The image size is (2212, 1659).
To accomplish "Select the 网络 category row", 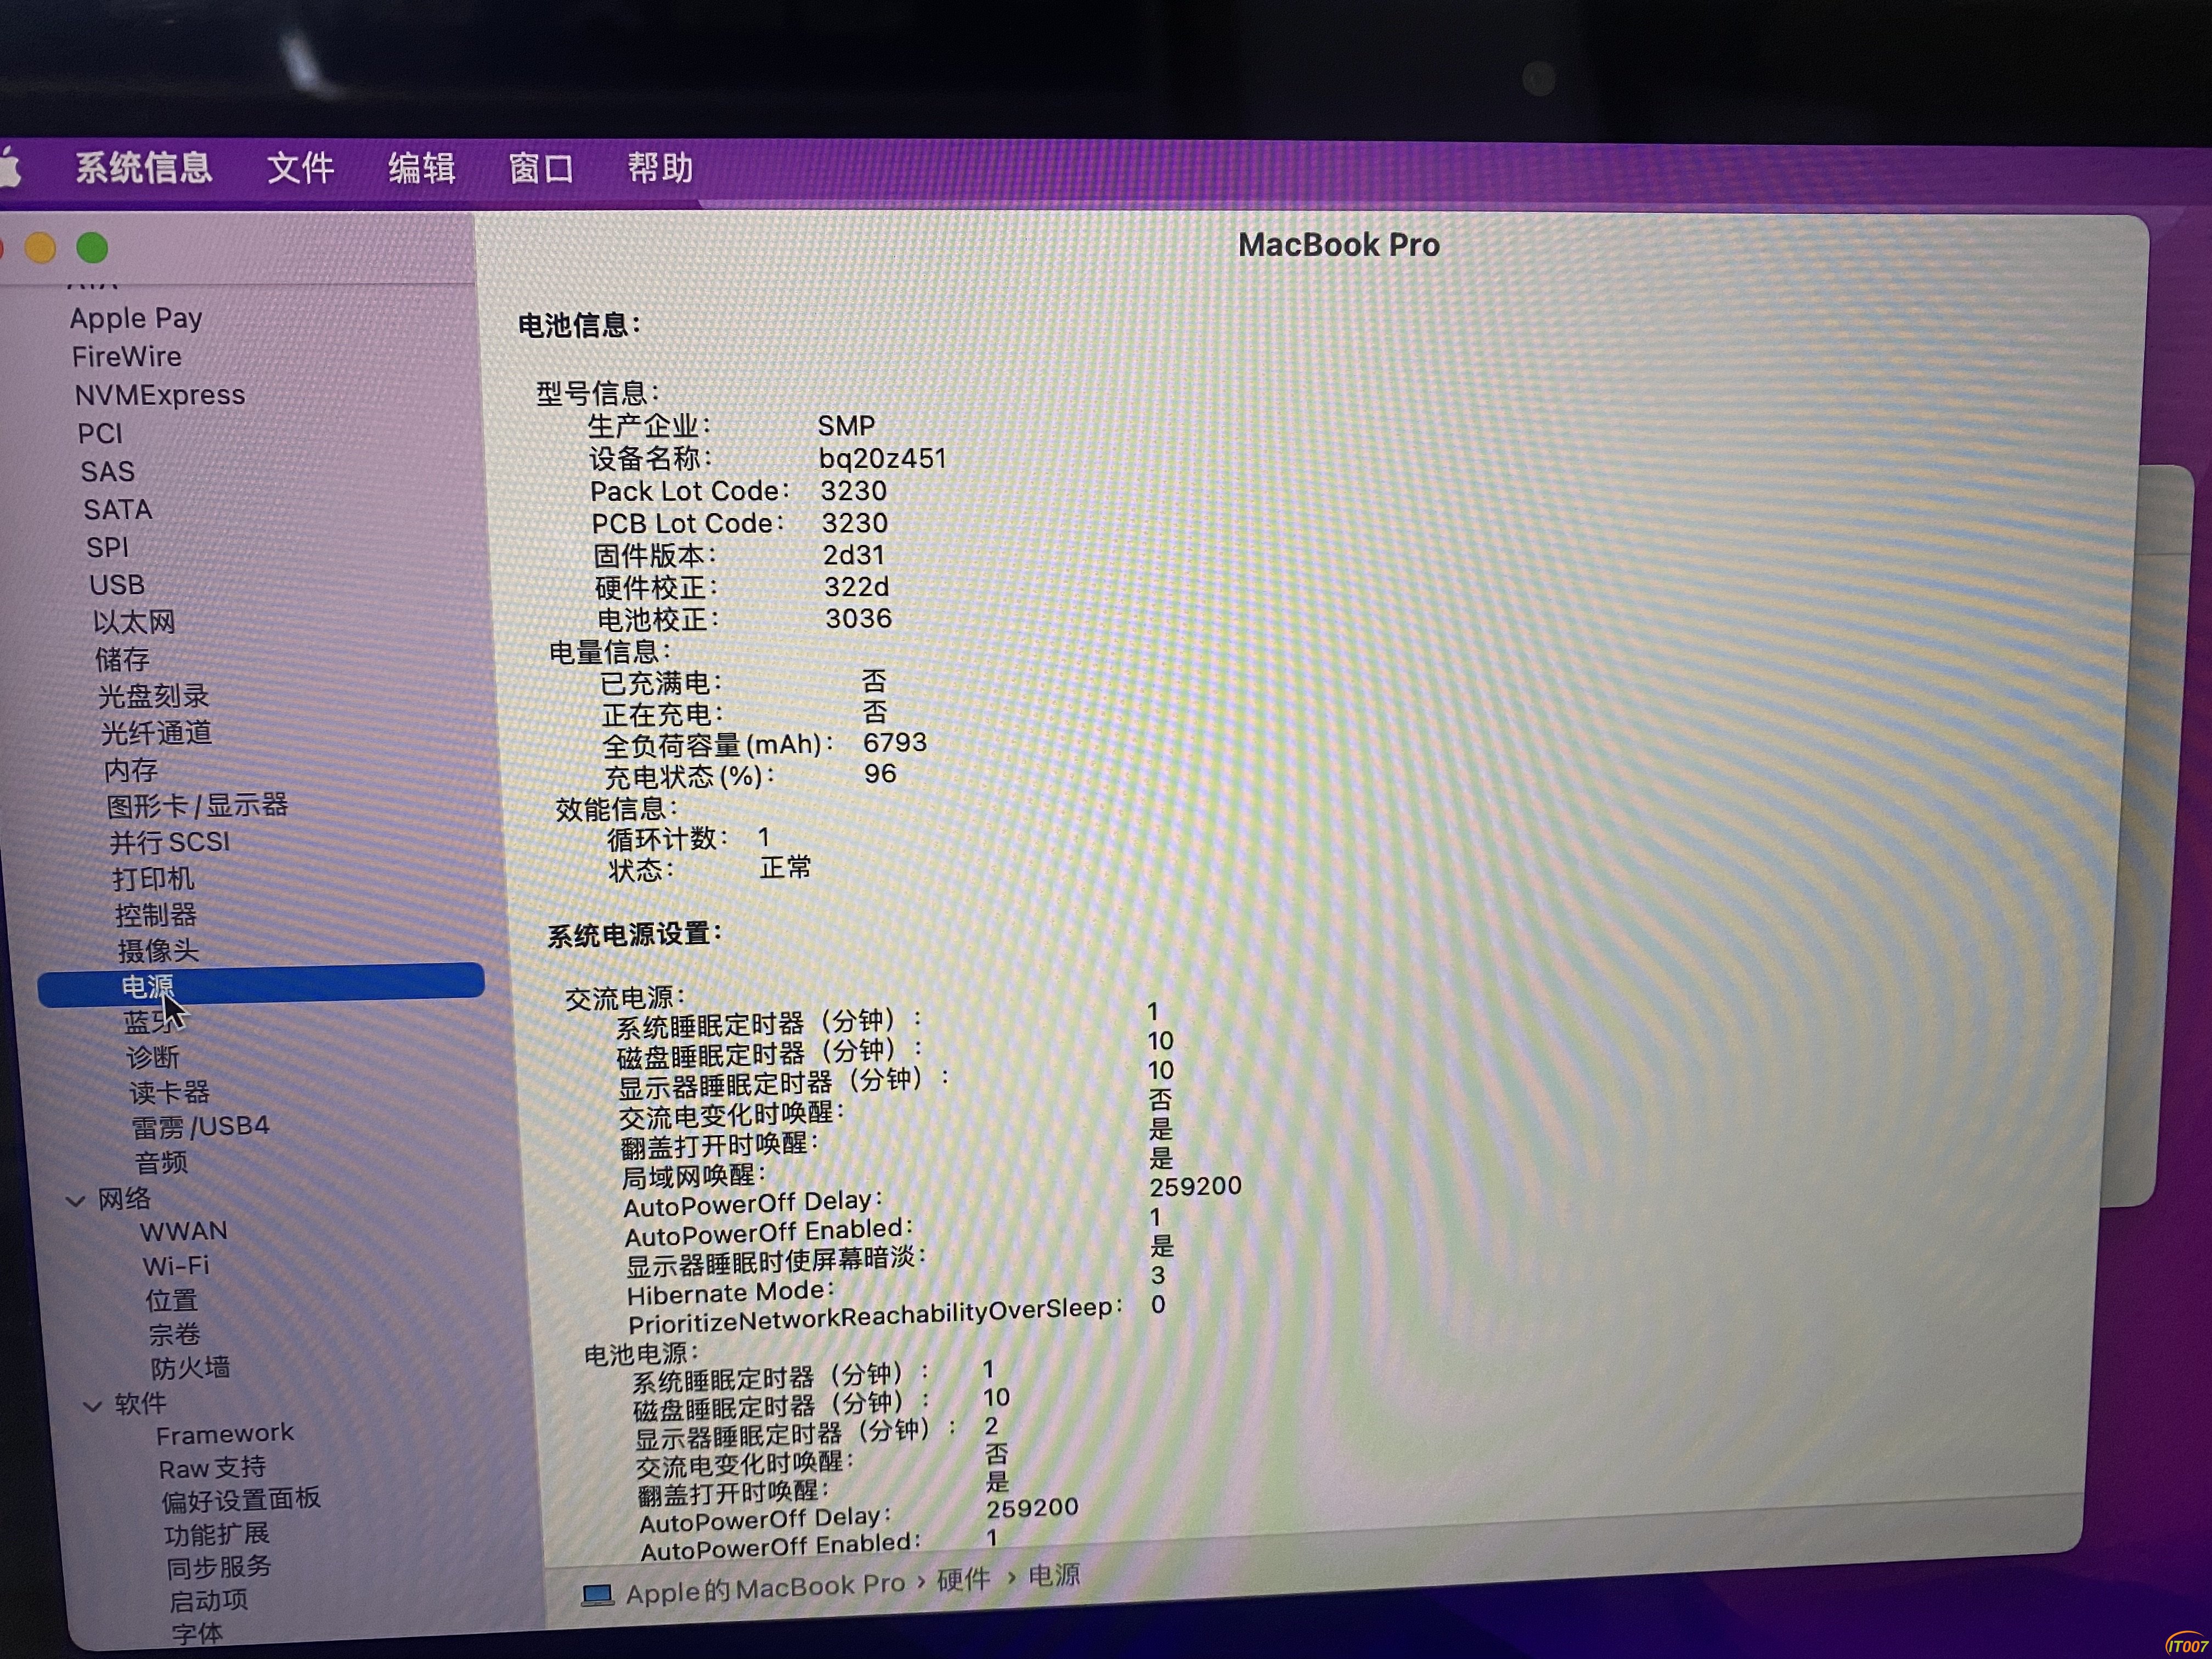I will (x=124, y=1199).
